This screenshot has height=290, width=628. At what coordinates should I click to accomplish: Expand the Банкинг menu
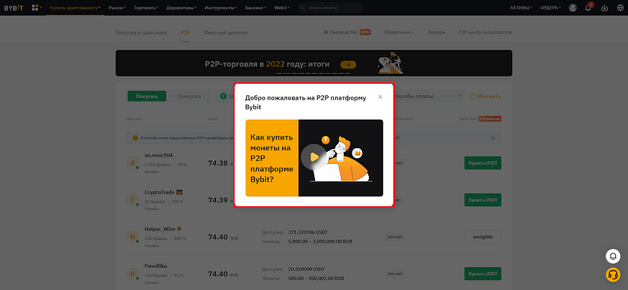[256, 8]
